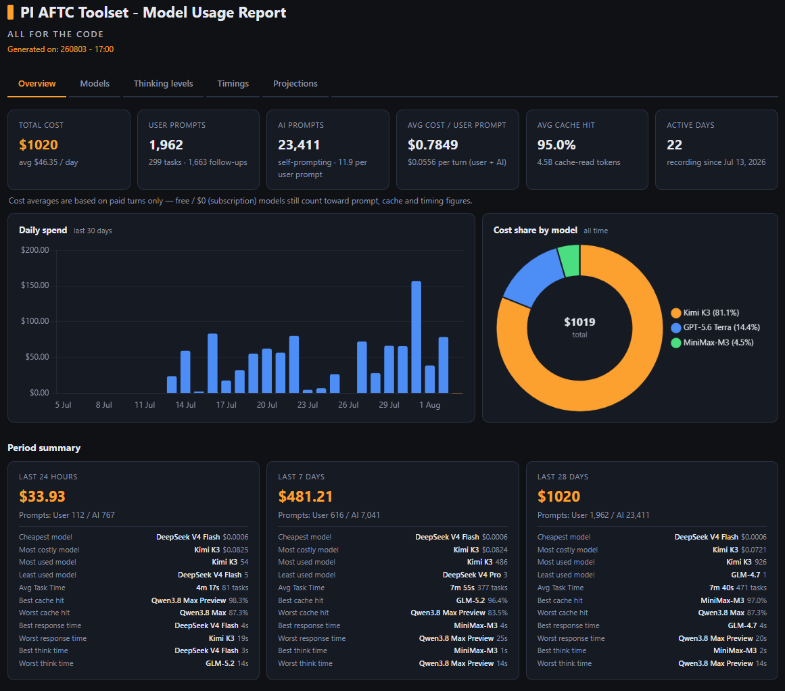
Task: Select the User Prompts 1,962 card
Action: click(x=198, y=149)
